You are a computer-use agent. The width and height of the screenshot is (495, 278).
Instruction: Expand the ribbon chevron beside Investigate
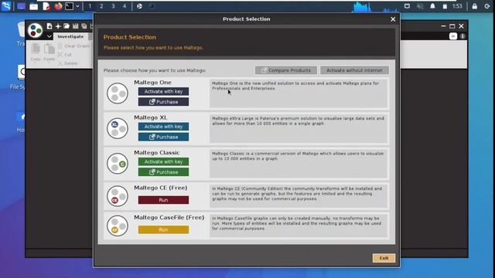click(49, 36)
